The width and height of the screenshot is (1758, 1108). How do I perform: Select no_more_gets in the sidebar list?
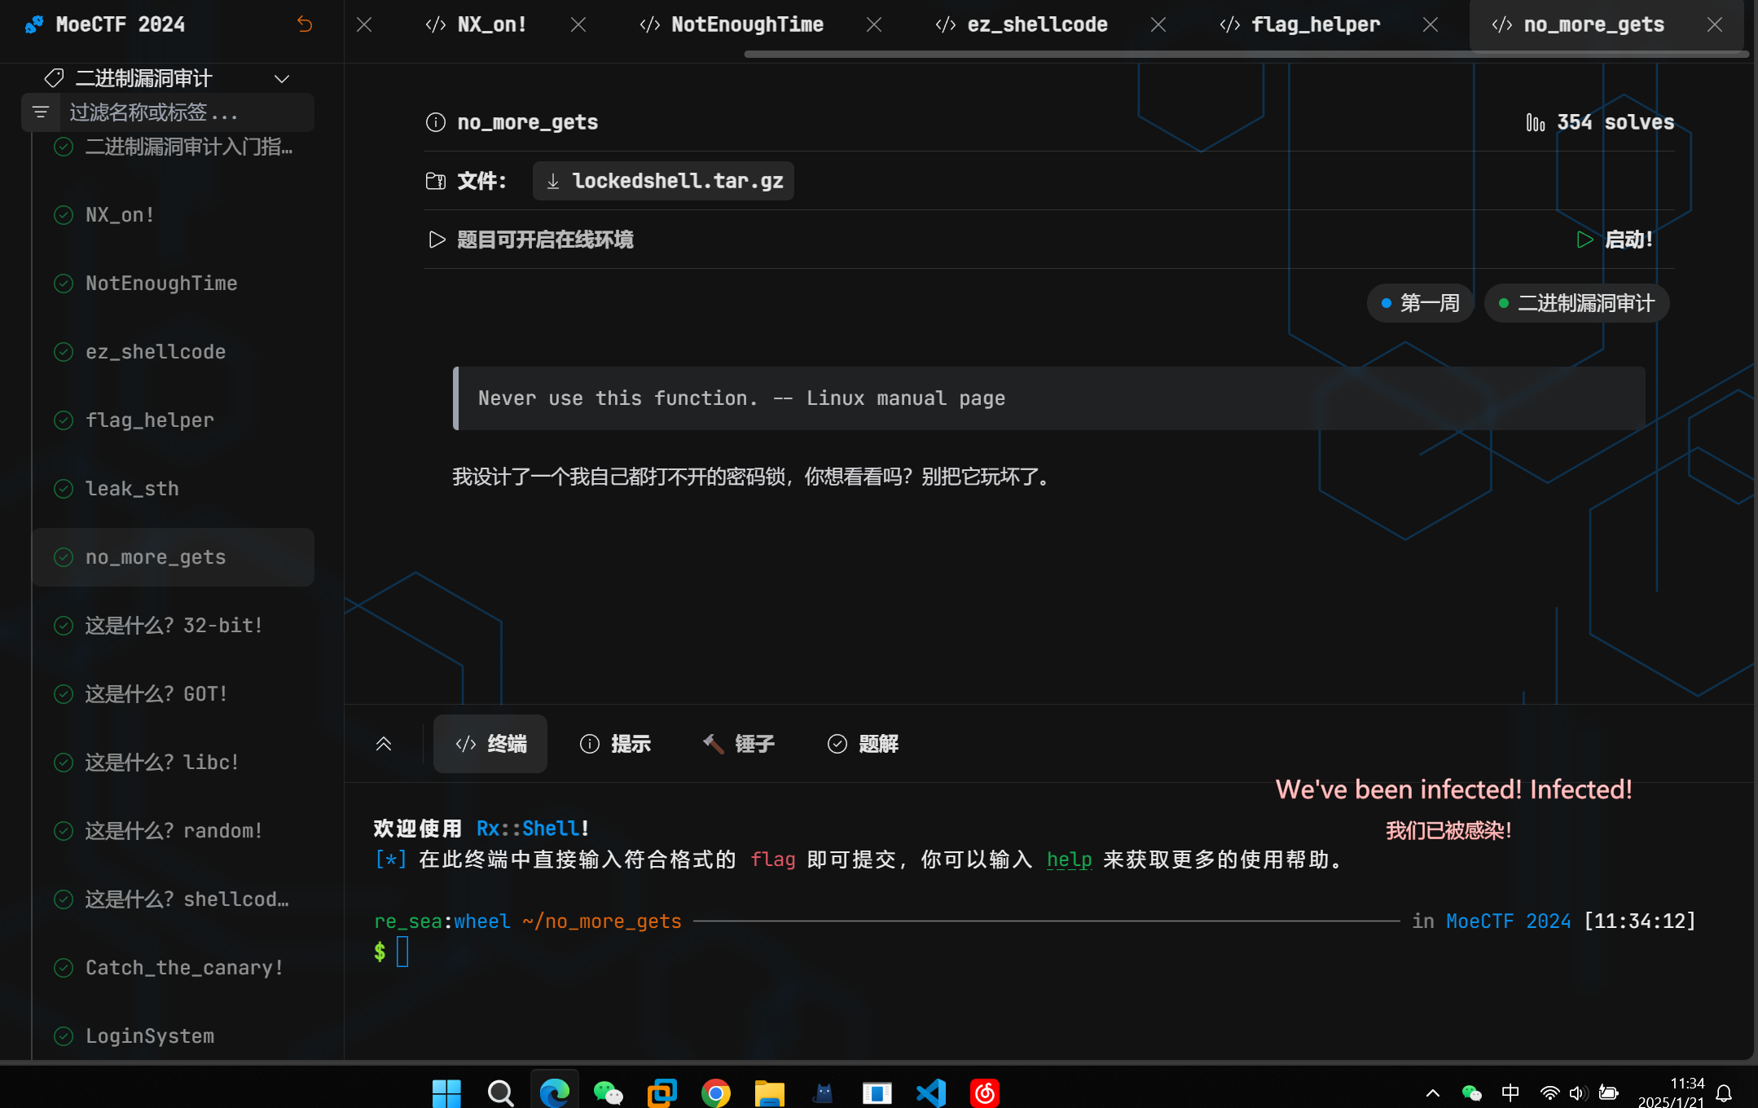[173, 557]
